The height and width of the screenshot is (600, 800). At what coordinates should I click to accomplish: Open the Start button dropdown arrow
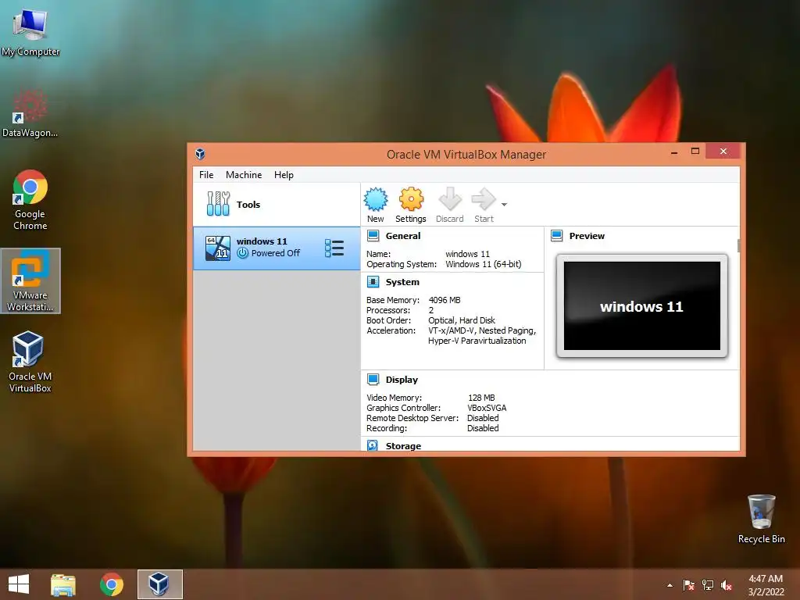click(504, 205)
